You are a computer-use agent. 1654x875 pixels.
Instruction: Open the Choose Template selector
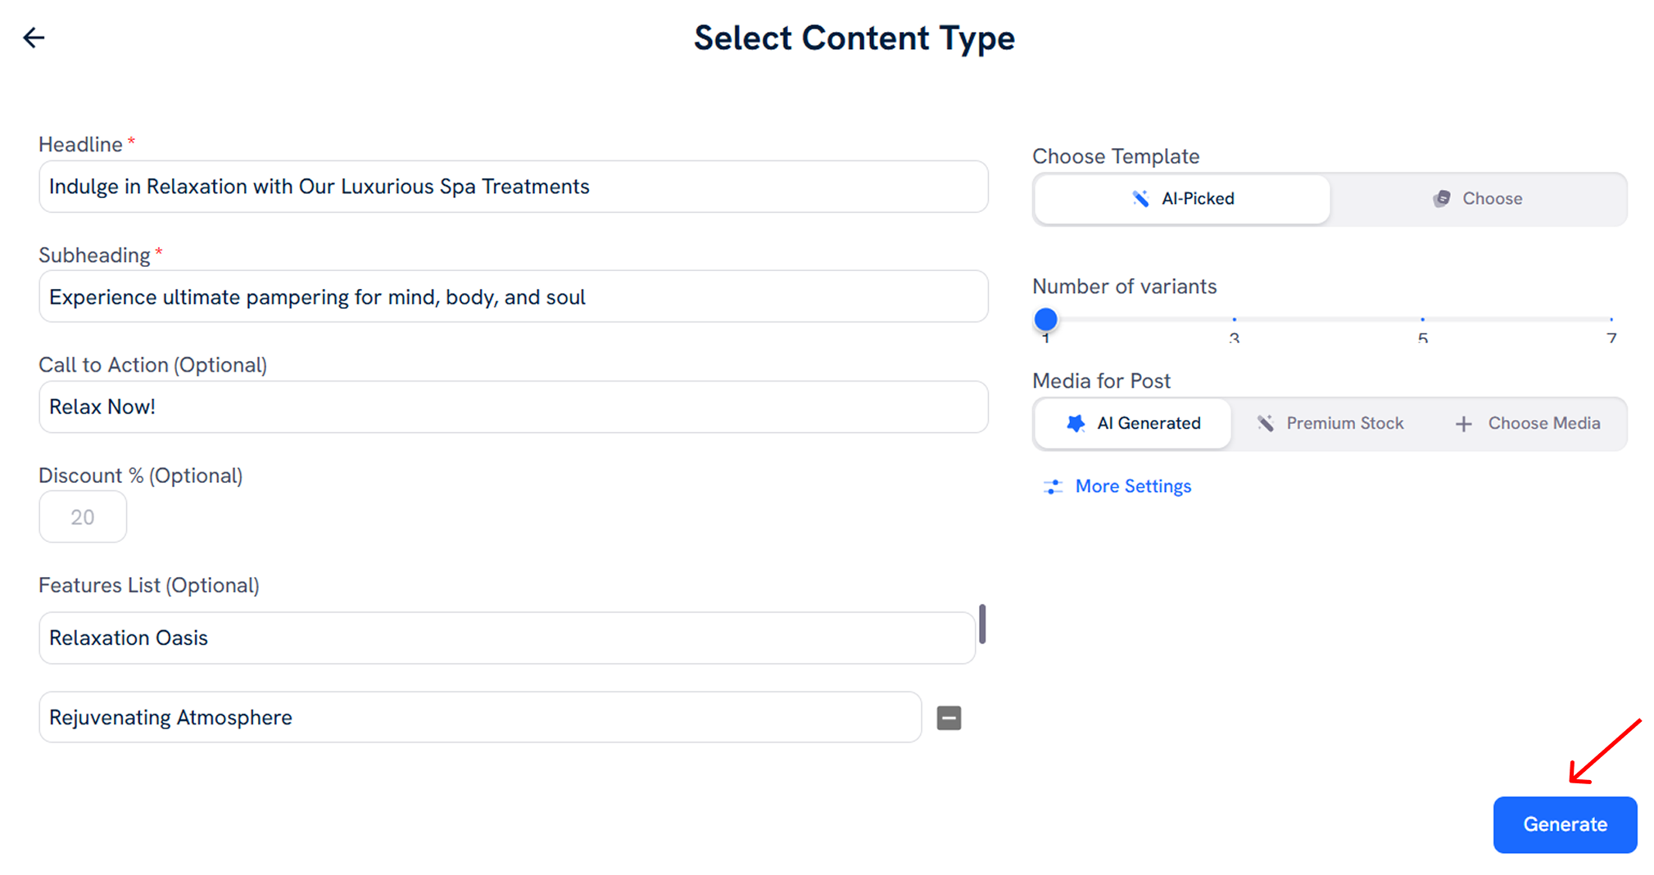click(1329, 198)
